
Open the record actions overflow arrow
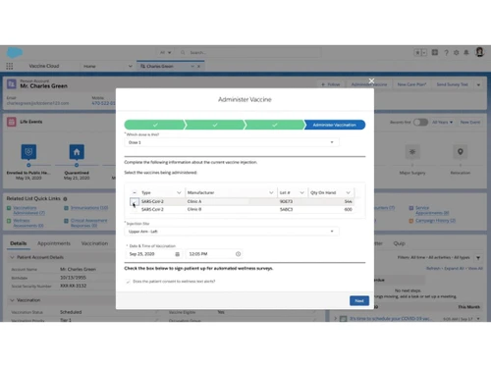tap(478, 84)
